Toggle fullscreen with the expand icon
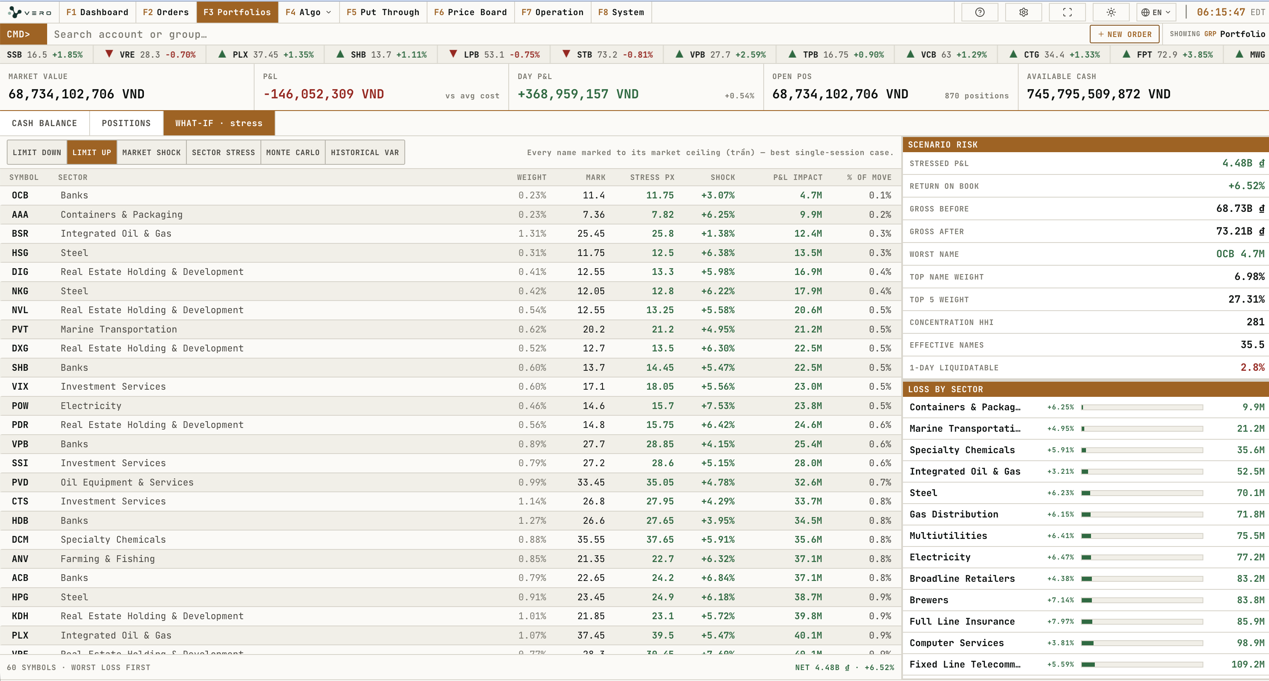The width and height of the screenshot is (1269, 681). (1067, 12)
